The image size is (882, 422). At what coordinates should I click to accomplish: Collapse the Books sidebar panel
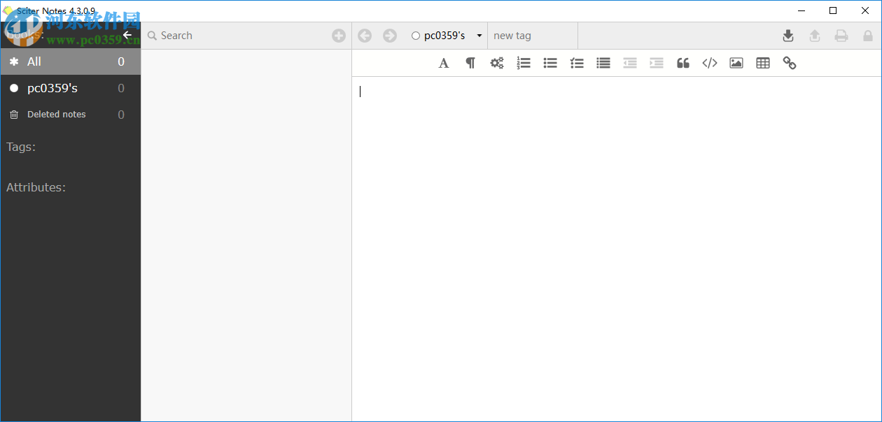point(127,34)
